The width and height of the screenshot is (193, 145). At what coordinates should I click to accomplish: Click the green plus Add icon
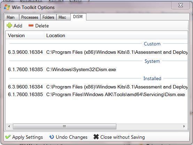(x=9, y=25)
